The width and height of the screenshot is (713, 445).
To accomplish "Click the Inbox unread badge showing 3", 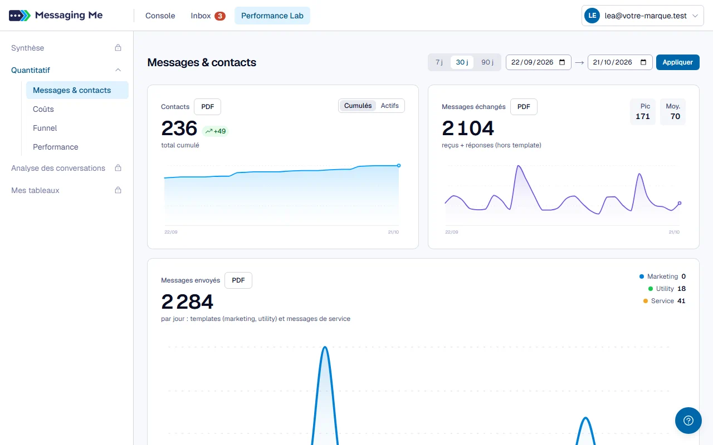I will 220,16.
